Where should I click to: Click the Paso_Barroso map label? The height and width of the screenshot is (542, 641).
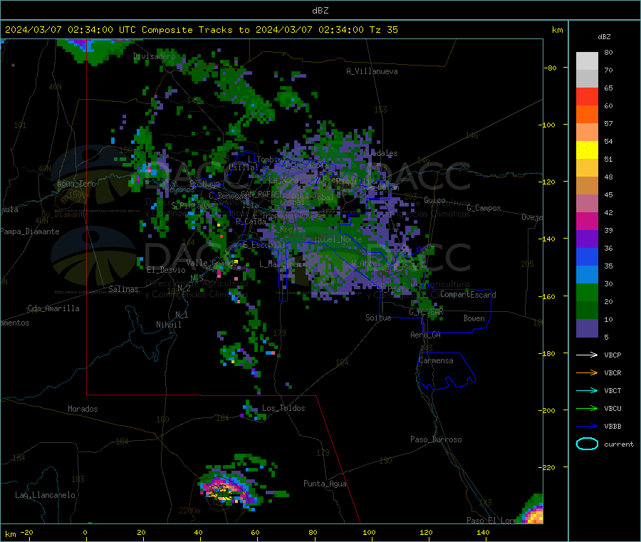point(436,439)
